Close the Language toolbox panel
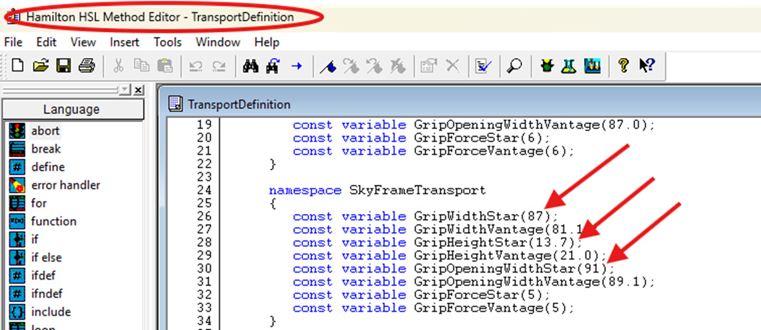Viewport: 761px width, 330px height. (x=138, y=90)
